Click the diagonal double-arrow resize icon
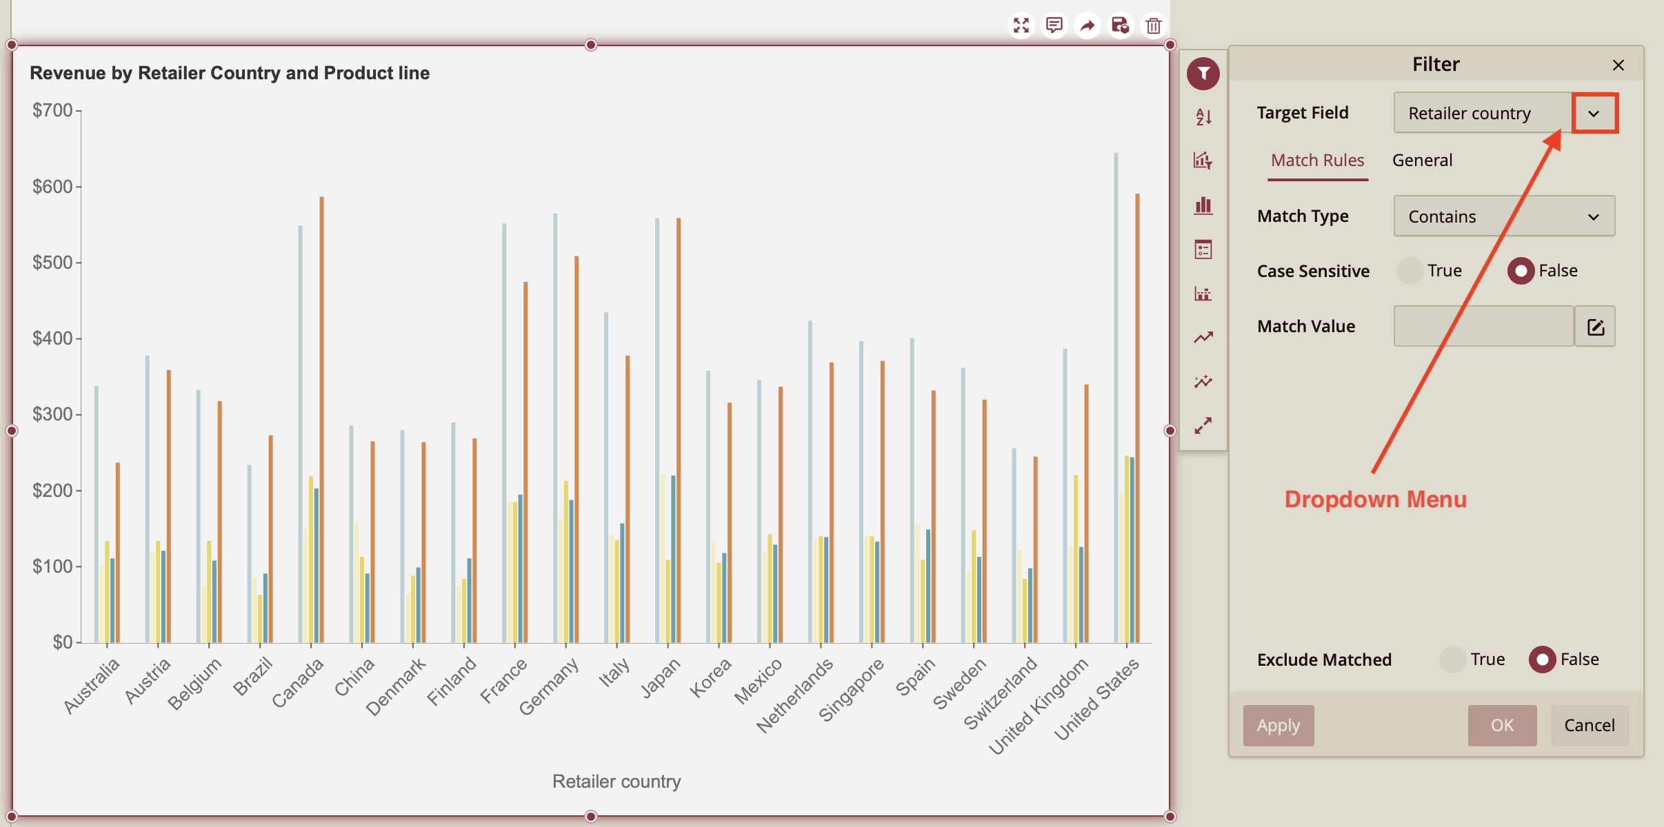The image size is (1664, 827). [x=1203, y=426]
